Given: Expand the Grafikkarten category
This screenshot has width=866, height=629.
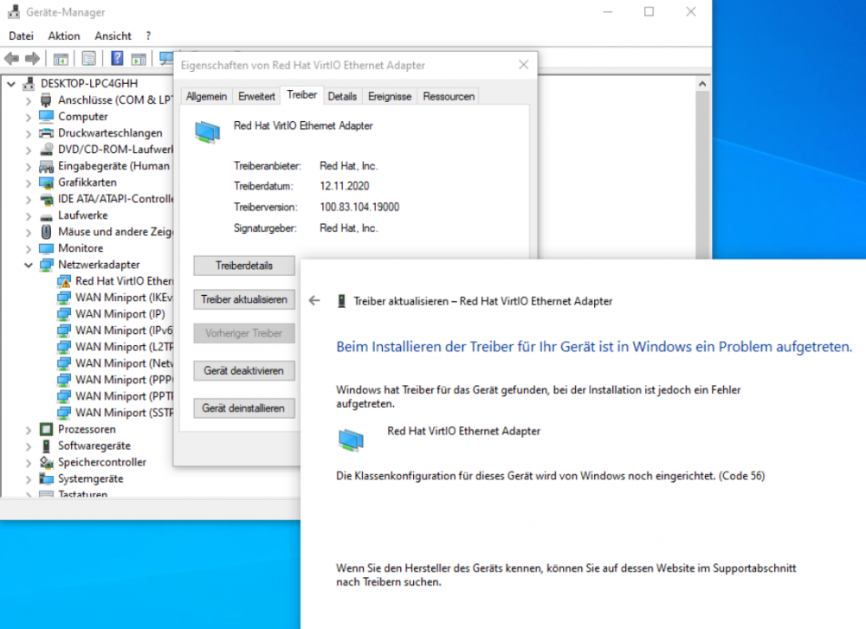Looking at the screenshot, I should [29, 183].
